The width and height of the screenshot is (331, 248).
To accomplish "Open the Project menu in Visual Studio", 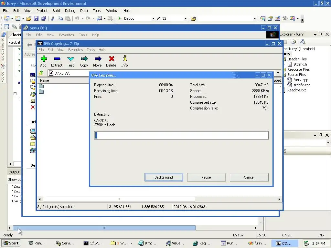I will pyautogui.click(x=42, y=11).
